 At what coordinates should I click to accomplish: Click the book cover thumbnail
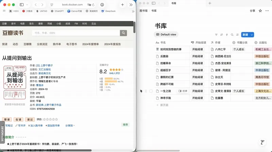15,83
